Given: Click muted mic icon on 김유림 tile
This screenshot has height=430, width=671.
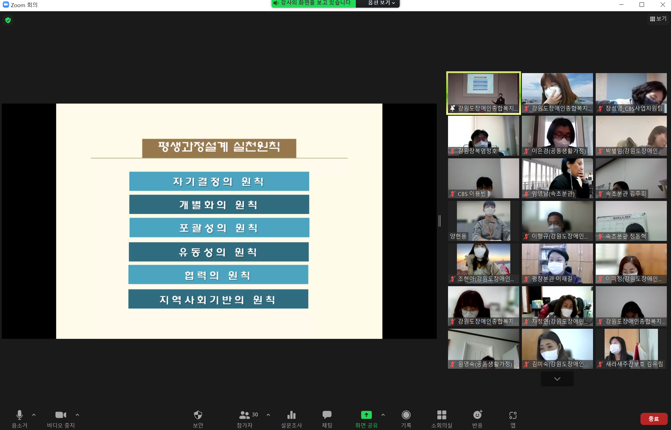Looking at the screenshot, I should click(600, 364).
